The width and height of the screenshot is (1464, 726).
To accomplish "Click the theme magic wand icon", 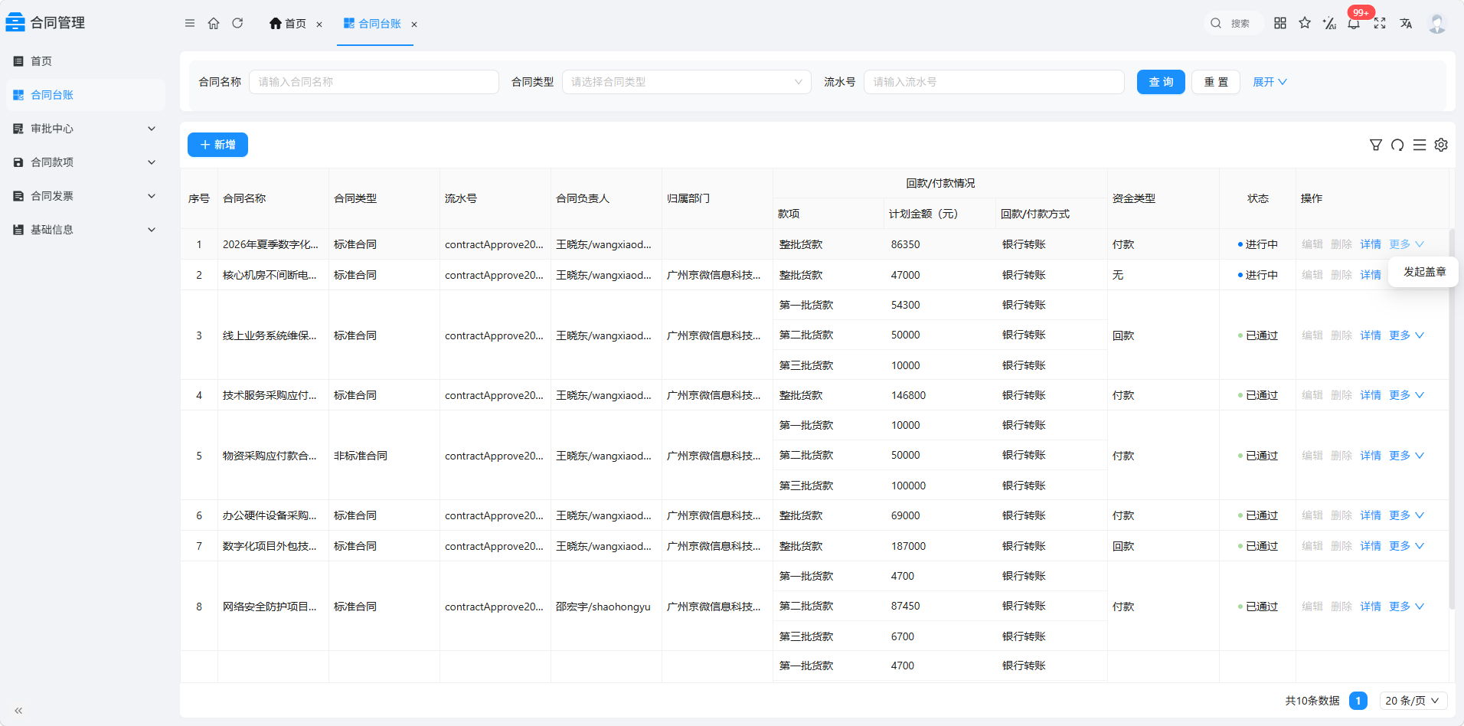I will (1329, 23).
